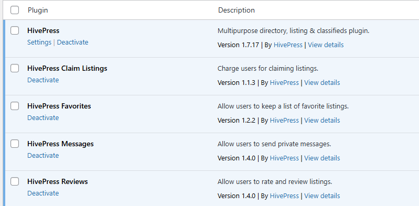
Task: View details for HivePress version 1.7.17
Action: click(326, 45)
